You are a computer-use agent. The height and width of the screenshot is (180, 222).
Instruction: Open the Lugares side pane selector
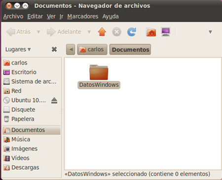pyautogui.click(x=18, y=49)
